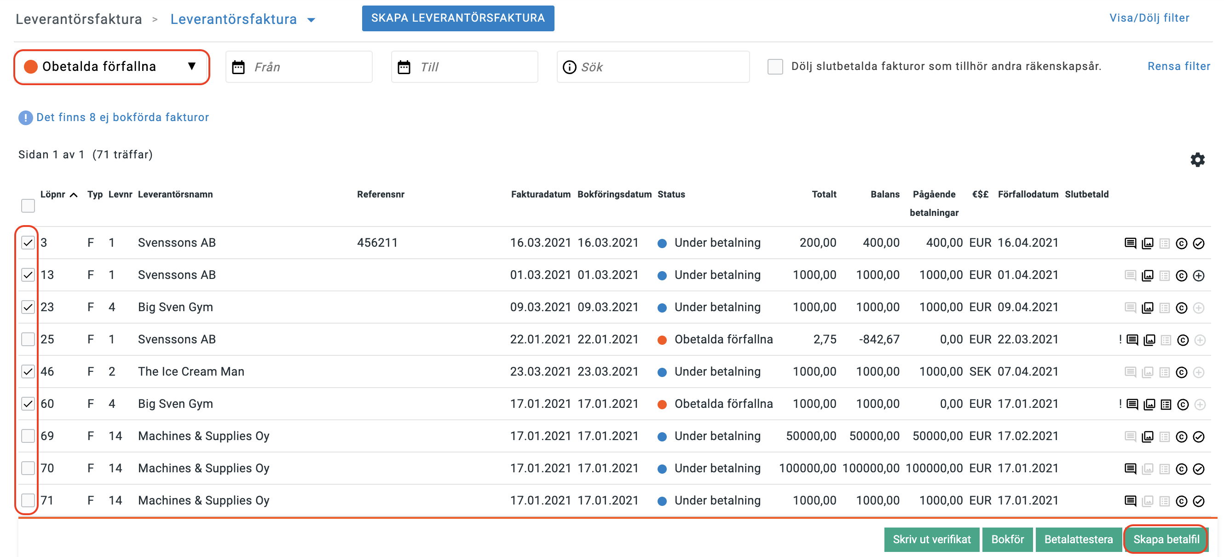
Task: Click copy icon for invoice 23
Action: [x=1181, y=308]
